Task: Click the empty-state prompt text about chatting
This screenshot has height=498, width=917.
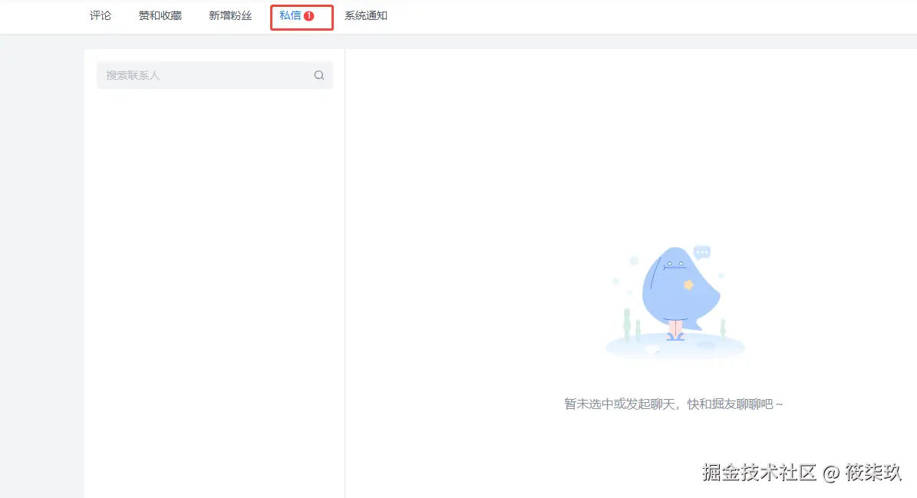Action: [x=674, y=403]
